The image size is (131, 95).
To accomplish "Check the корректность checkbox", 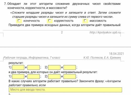I will pos(50,21).
